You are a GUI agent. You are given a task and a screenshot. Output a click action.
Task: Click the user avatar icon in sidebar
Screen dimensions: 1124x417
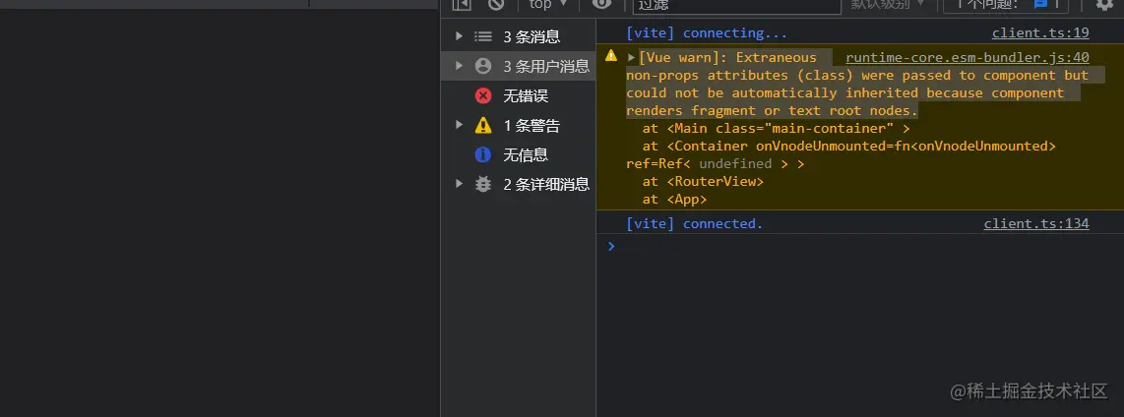(x=483, y=66)
